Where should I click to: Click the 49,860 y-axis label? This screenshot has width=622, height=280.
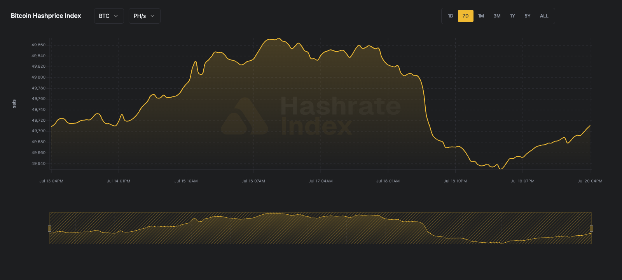(38, 45)
